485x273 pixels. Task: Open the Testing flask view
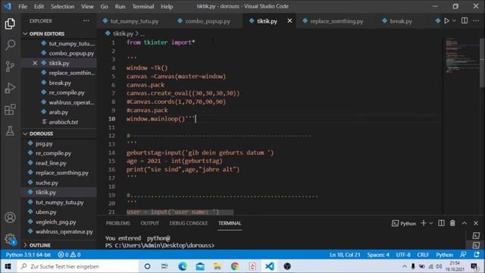(x=10, y=130)
